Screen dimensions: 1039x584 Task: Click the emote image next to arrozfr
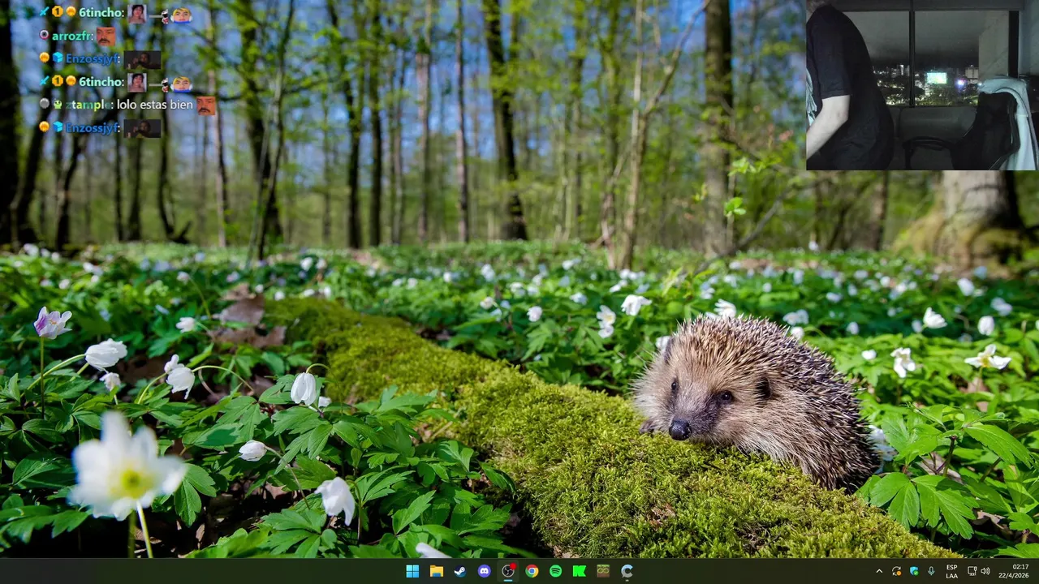pos(106,36)
